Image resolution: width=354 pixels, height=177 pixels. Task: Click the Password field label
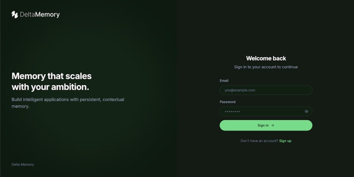pos(227,102)
